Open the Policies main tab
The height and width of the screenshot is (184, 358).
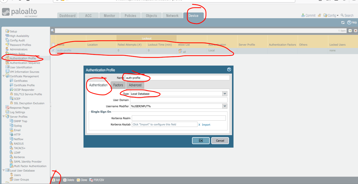point(130,15)
